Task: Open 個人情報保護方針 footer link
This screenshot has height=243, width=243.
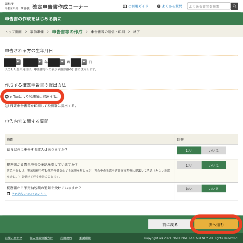Action: point(41,238)
